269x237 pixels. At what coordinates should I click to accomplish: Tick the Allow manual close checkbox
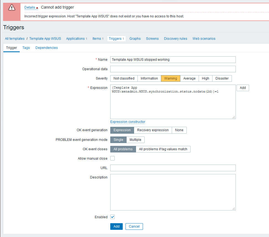coord(112,158)
